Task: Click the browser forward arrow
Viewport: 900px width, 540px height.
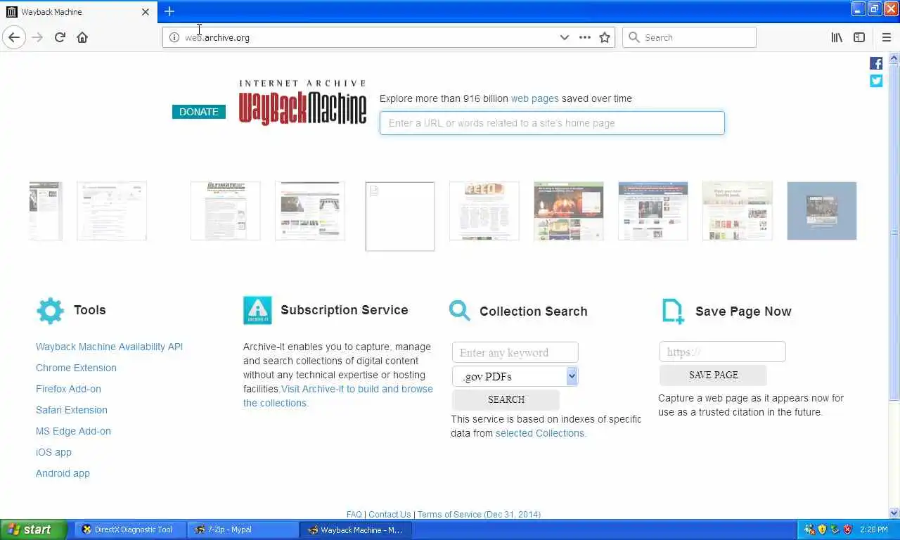Action: (37, 37)
